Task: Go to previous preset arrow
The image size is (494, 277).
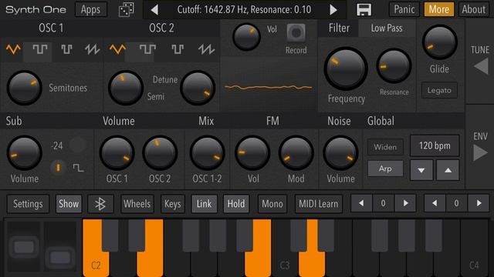Action: (154, 10)
